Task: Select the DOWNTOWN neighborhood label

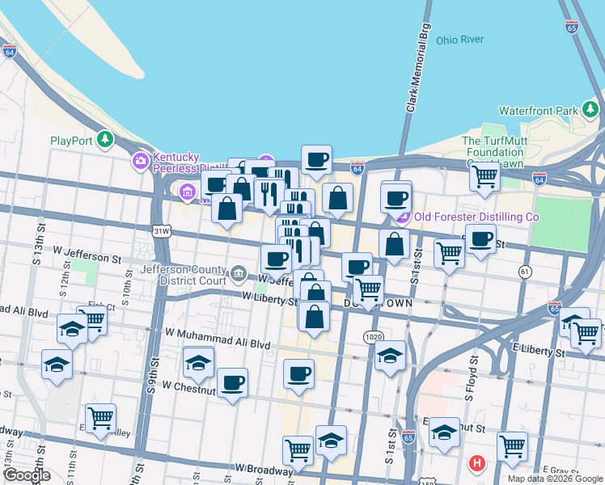Action: click(379, 303)
